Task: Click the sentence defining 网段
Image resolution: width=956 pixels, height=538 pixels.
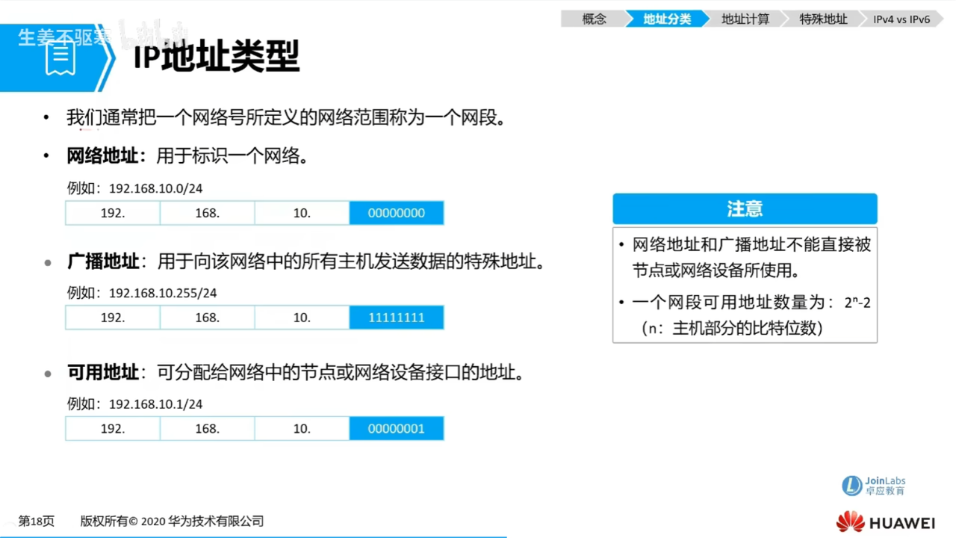Action: [286, 117]
